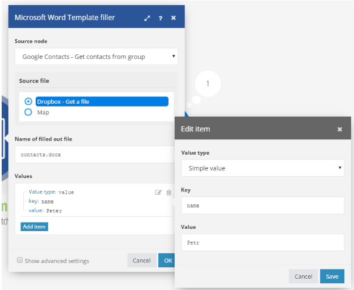Open help for Word Template filler
This screenshot has height=290, width=354.
(160, 18)
